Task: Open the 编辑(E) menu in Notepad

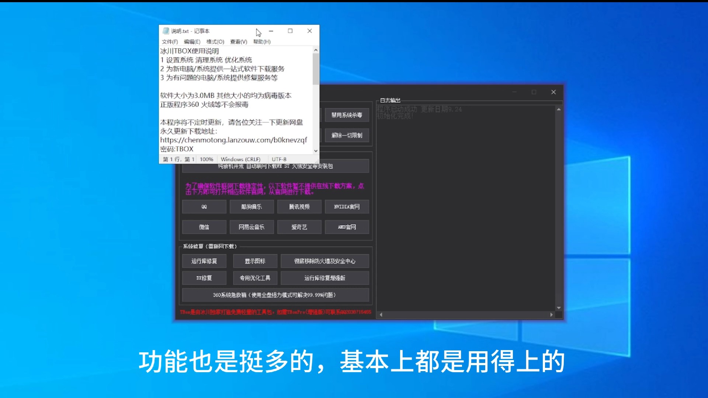Action: click(x=192, y=42)
